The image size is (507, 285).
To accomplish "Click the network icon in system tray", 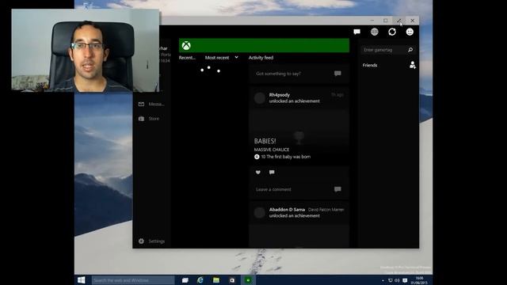I will tap(391, 280).
